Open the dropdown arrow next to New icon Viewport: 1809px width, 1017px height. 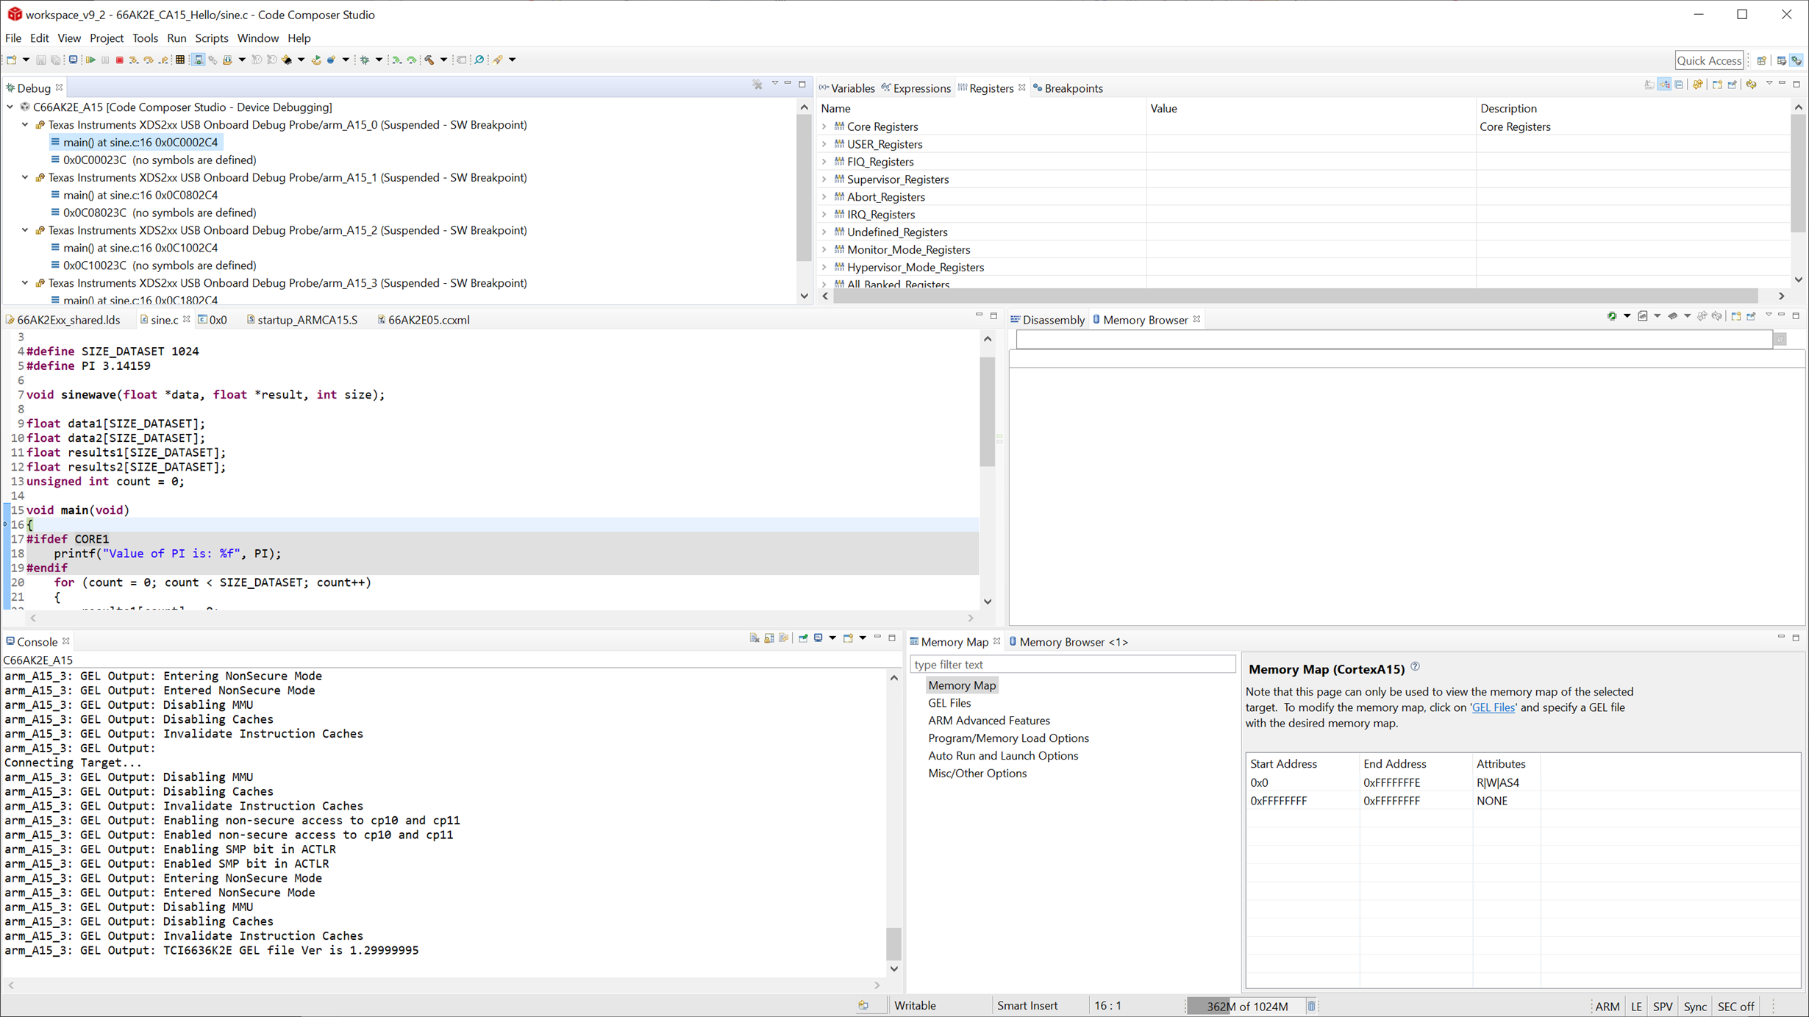(26, 60)
